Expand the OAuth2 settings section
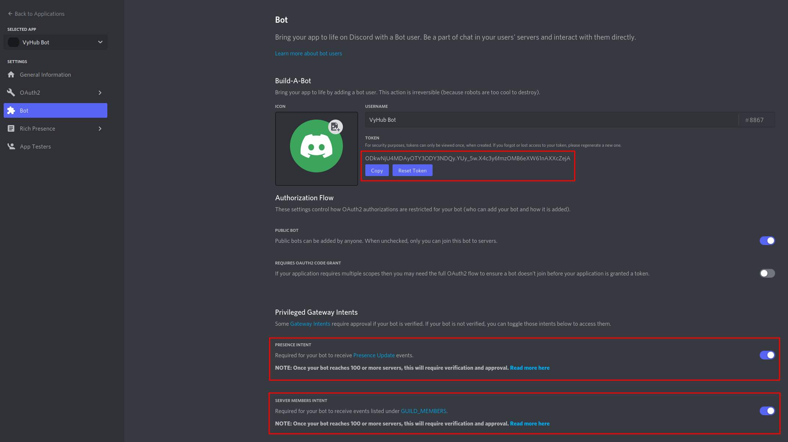 tap(100, 92)
